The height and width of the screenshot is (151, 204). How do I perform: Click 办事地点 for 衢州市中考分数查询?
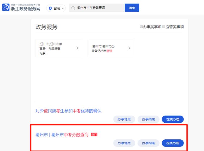tap(124, 143)
